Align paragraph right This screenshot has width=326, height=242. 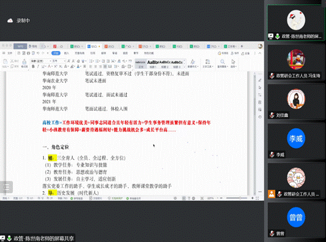coord(101,66)
